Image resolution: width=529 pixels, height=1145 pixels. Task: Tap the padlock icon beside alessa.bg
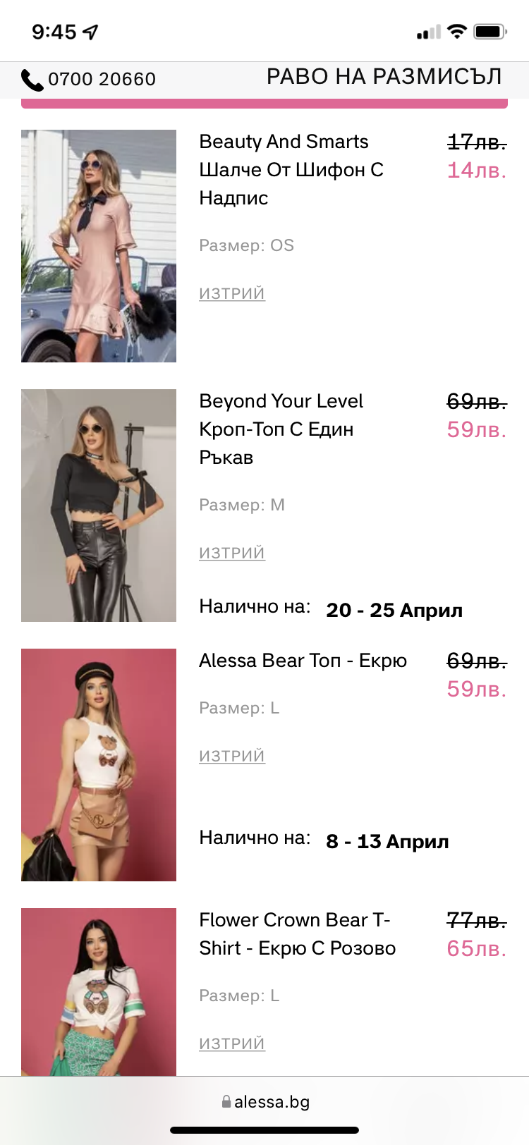226,1101
